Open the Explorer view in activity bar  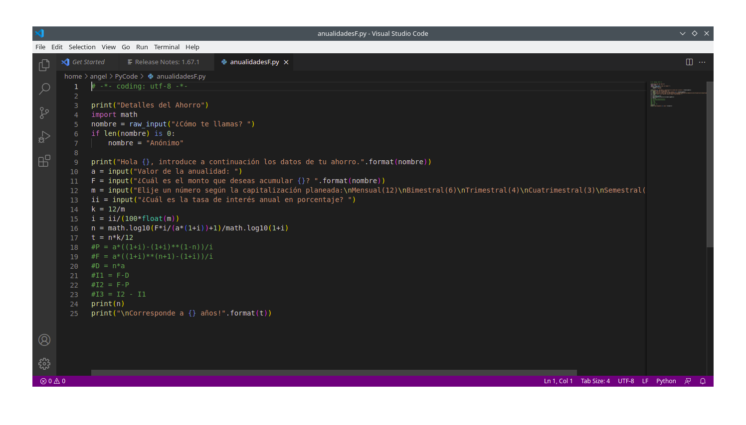[44, 65]
